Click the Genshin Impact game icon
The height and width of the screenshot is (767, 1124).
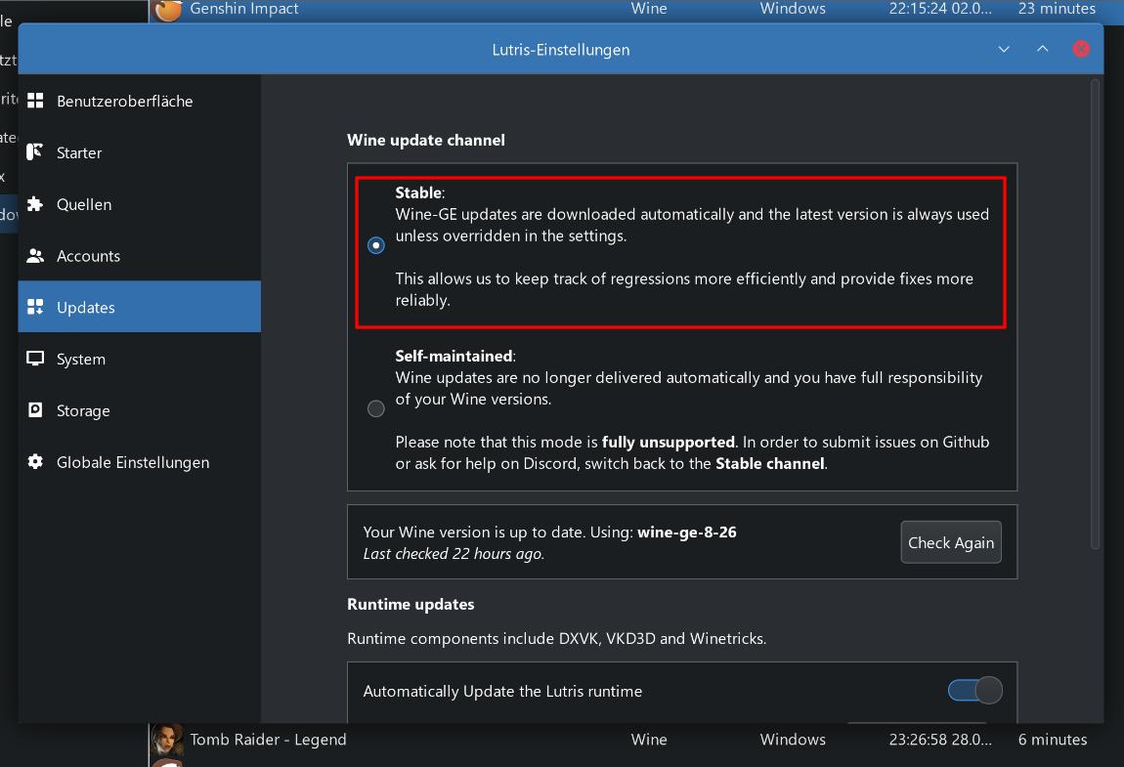coord(168,10)
